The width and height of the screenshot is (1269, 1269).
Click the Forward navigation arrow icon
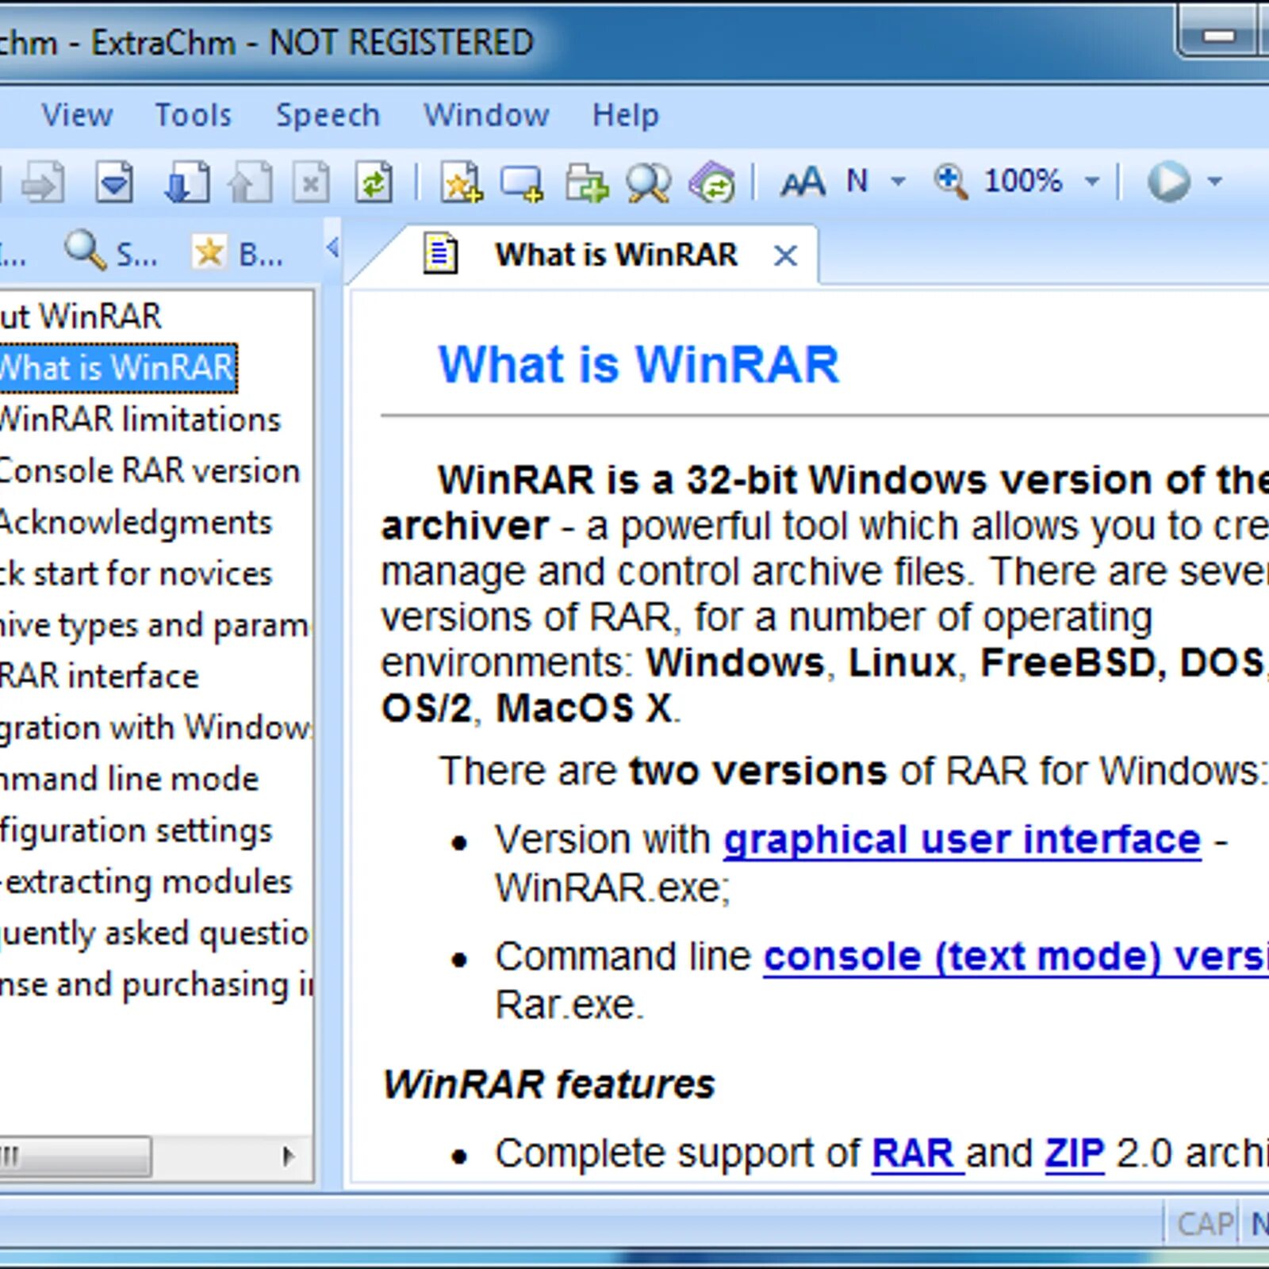43,182
